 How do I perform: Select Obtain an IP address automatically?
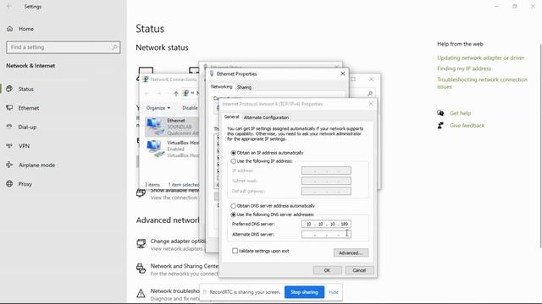coord(234,153)
